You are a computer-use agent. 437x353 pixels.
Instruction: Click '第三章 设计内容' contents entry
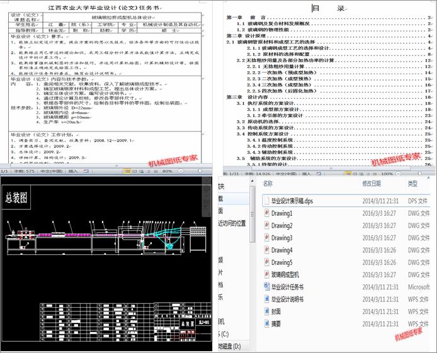(x=247, y=97)
